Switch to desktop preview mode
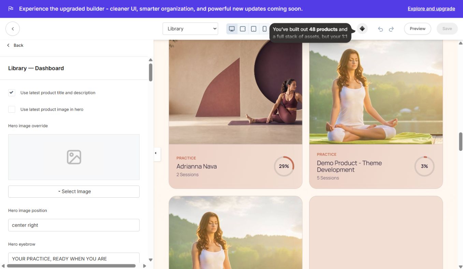 tap(232, 29)
